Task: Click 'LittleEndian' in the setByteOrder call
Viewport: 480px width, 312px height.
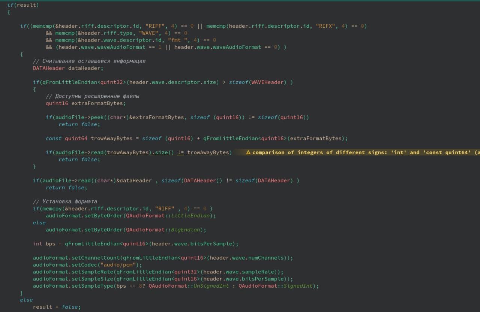Action: 190,216
